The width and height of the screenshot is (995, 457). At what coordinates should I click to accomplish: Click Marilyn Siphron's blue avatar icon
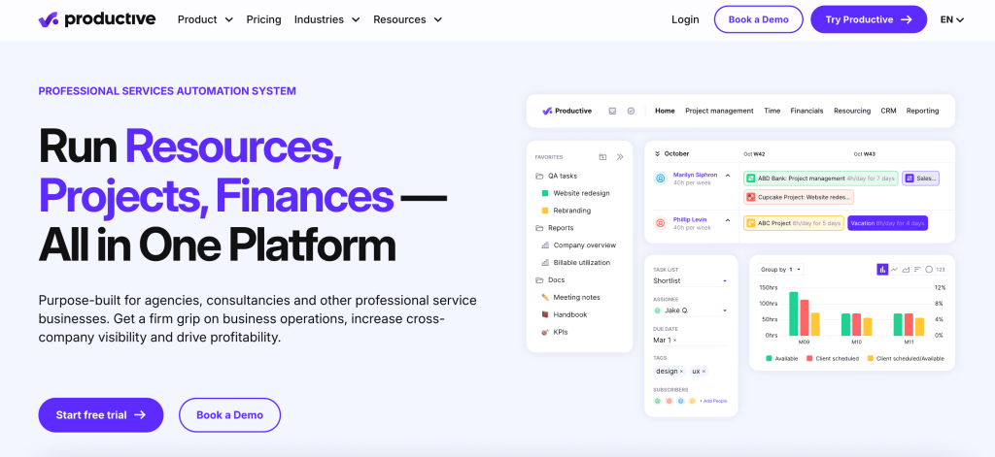click(660, 179)
